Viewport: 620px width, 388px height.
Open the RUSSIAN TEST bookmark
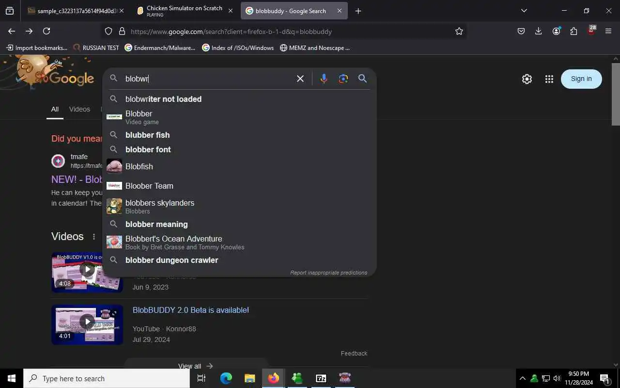click(x=96, y=48)
